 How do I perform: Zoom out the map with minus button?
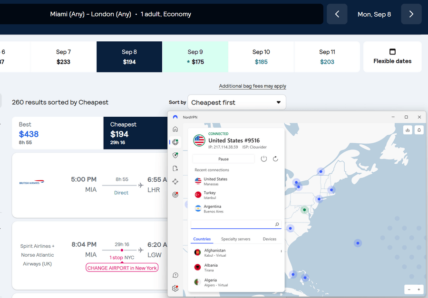(x=409, y=289)
